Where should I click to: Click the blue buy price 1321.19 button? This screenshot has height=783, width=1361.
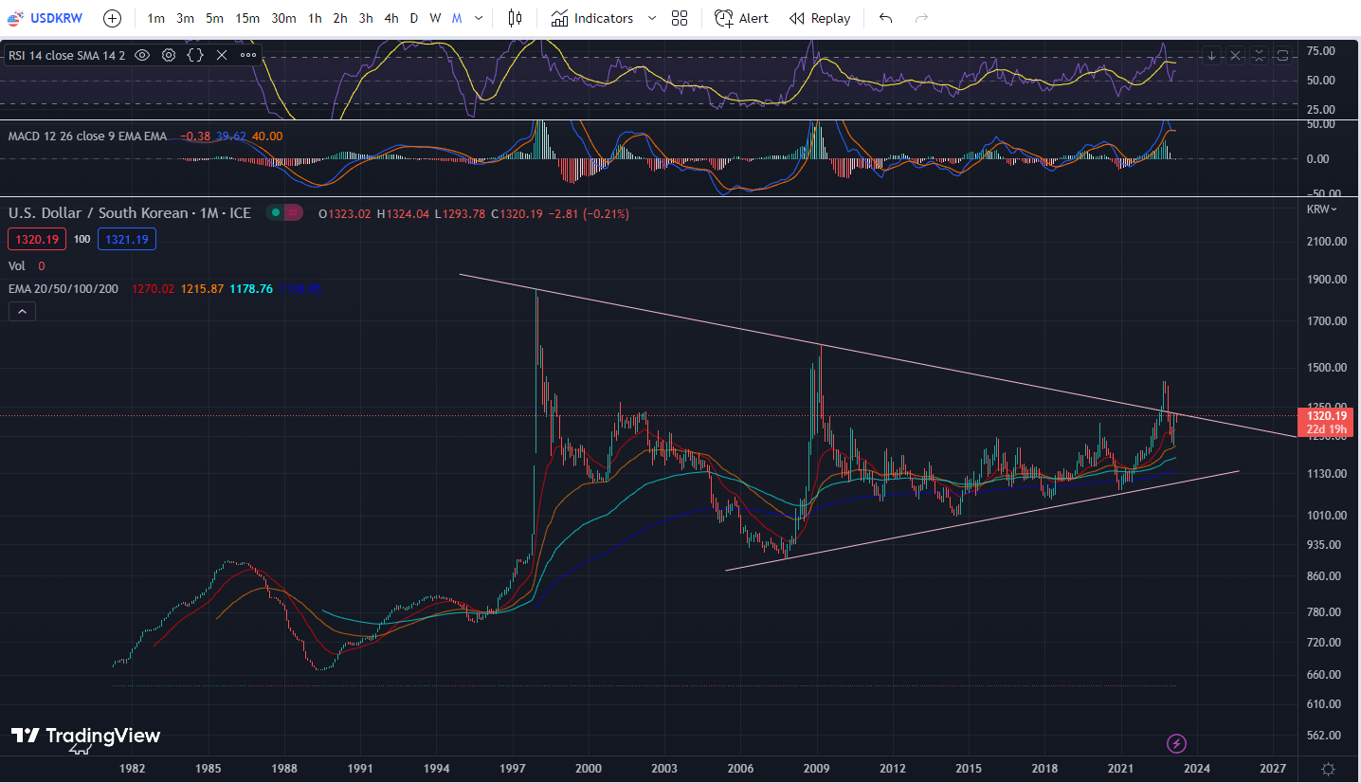click(127, 239)
